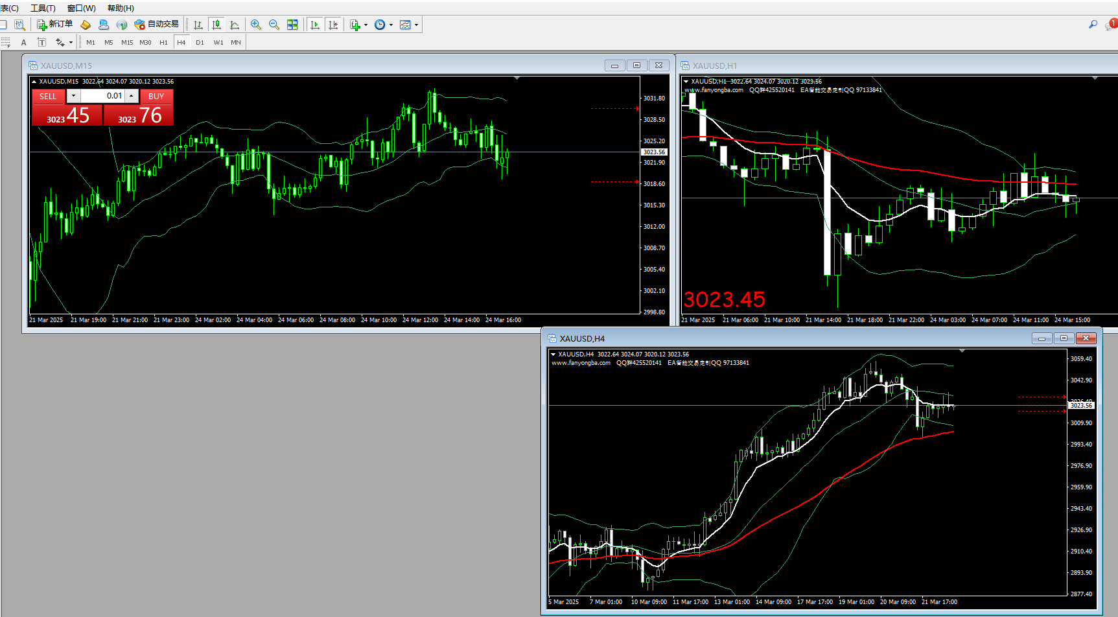Toggle chart auto scroll
Screen dimensions: 1118x617
(315, 25)
